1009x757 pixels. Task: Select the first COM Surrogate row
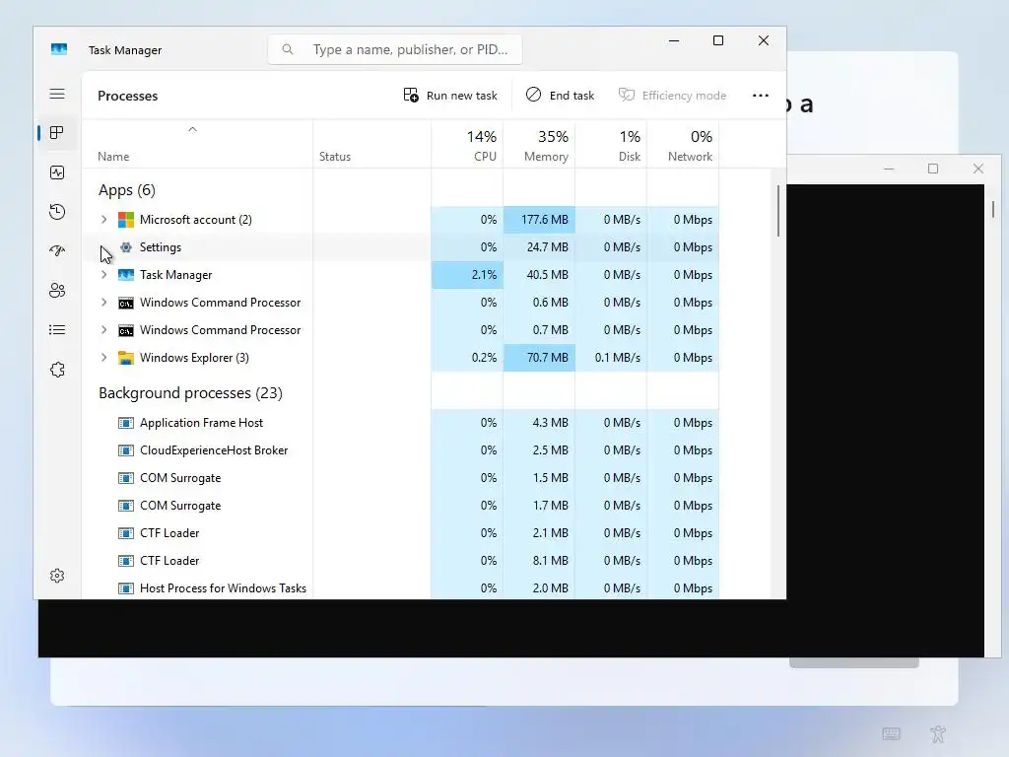click(x=401, y=478)
